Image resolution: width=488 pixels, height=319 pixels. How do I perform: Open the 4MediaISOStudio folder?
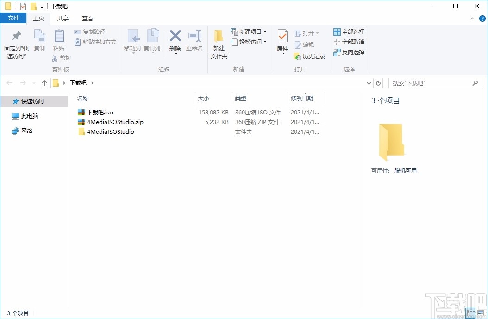point(111,132)
